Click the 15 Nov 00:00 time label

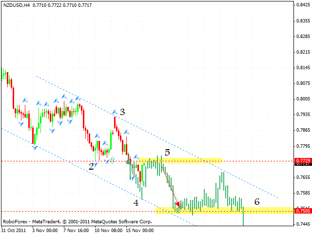click(141, 230)
